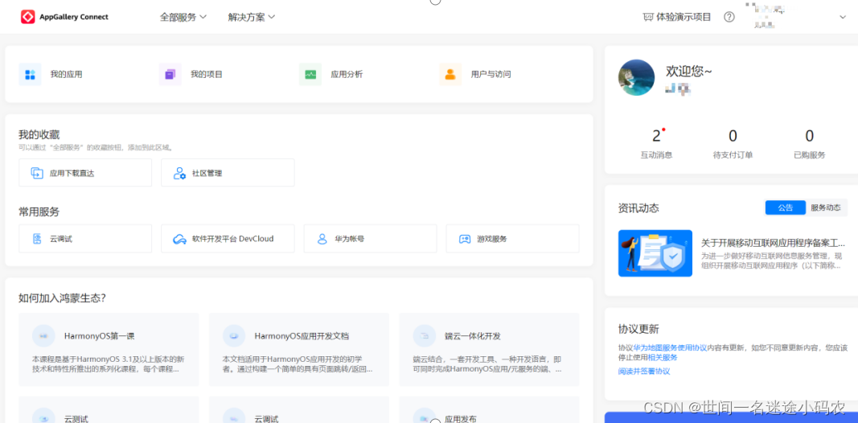
Task: Click the 协议更新 heading
Action: point(638,330)
